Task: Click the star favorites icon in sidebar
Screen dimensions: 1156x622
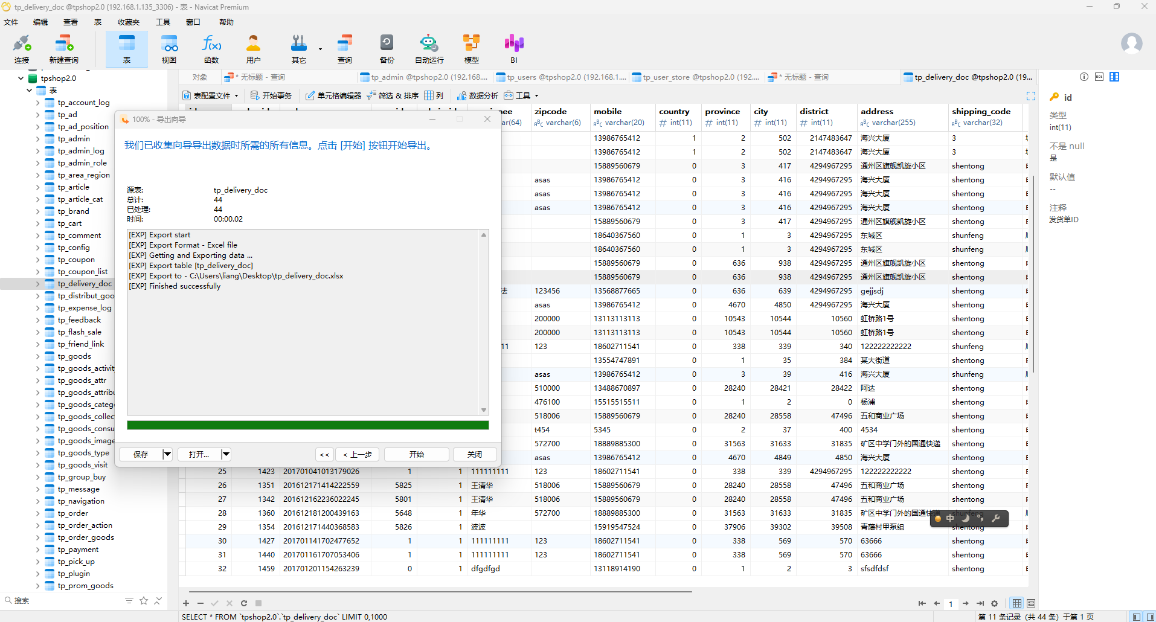Action: (144, 600)
